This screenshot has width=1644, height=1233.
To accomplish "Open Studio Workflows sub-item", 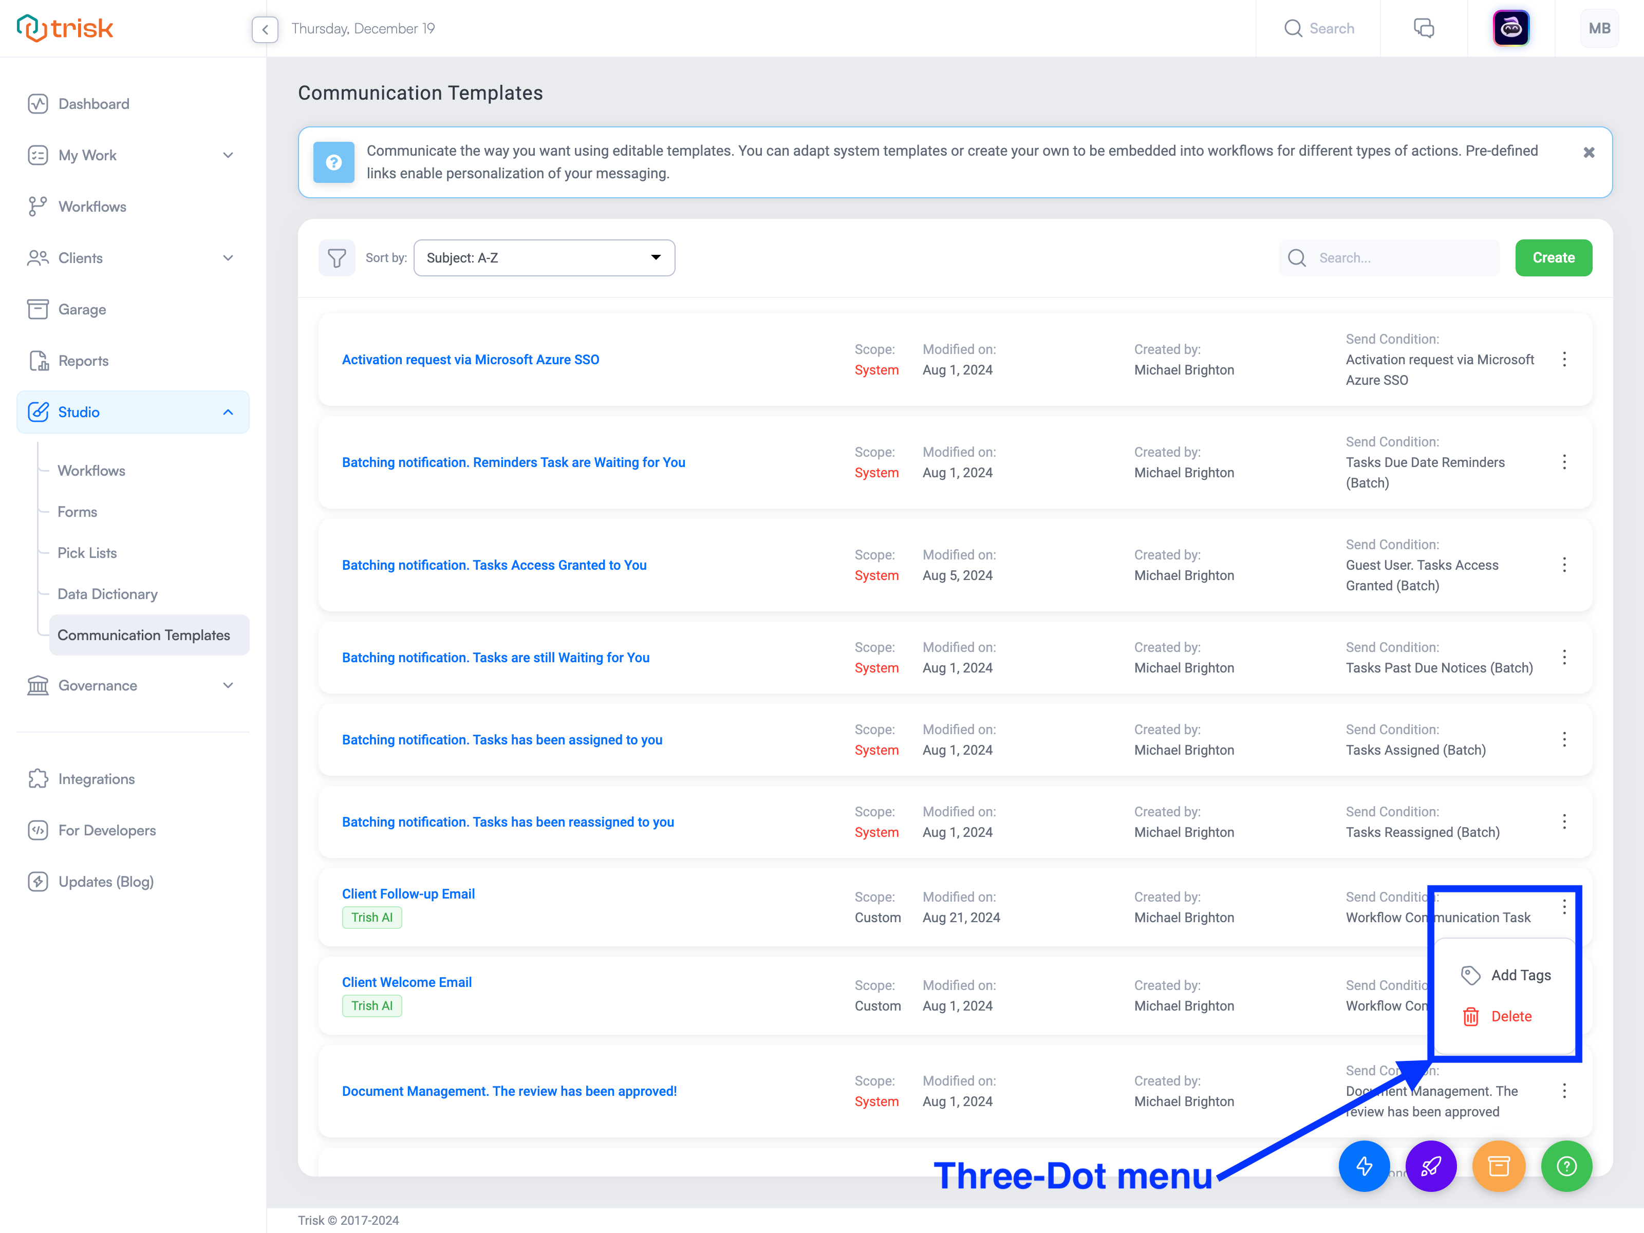I will (91, 471).
